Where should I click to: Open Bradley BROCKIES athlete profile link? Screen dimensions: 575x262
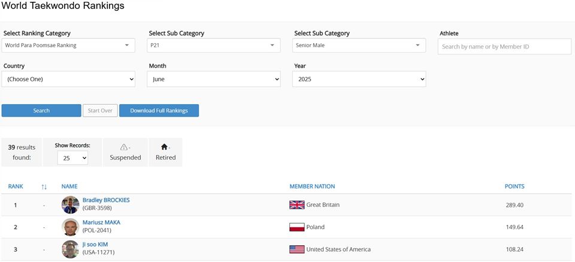(106, 200)
